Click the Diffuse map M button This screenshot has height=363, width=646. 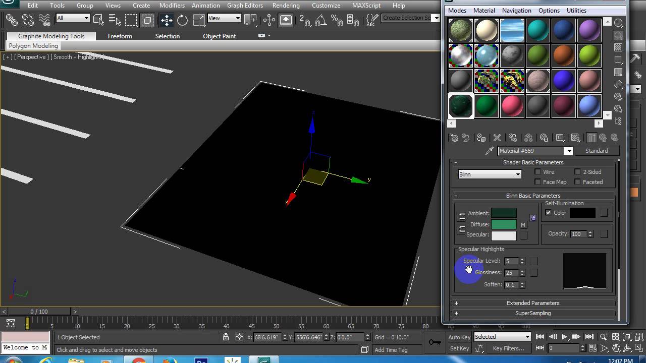tap(523, 225)
